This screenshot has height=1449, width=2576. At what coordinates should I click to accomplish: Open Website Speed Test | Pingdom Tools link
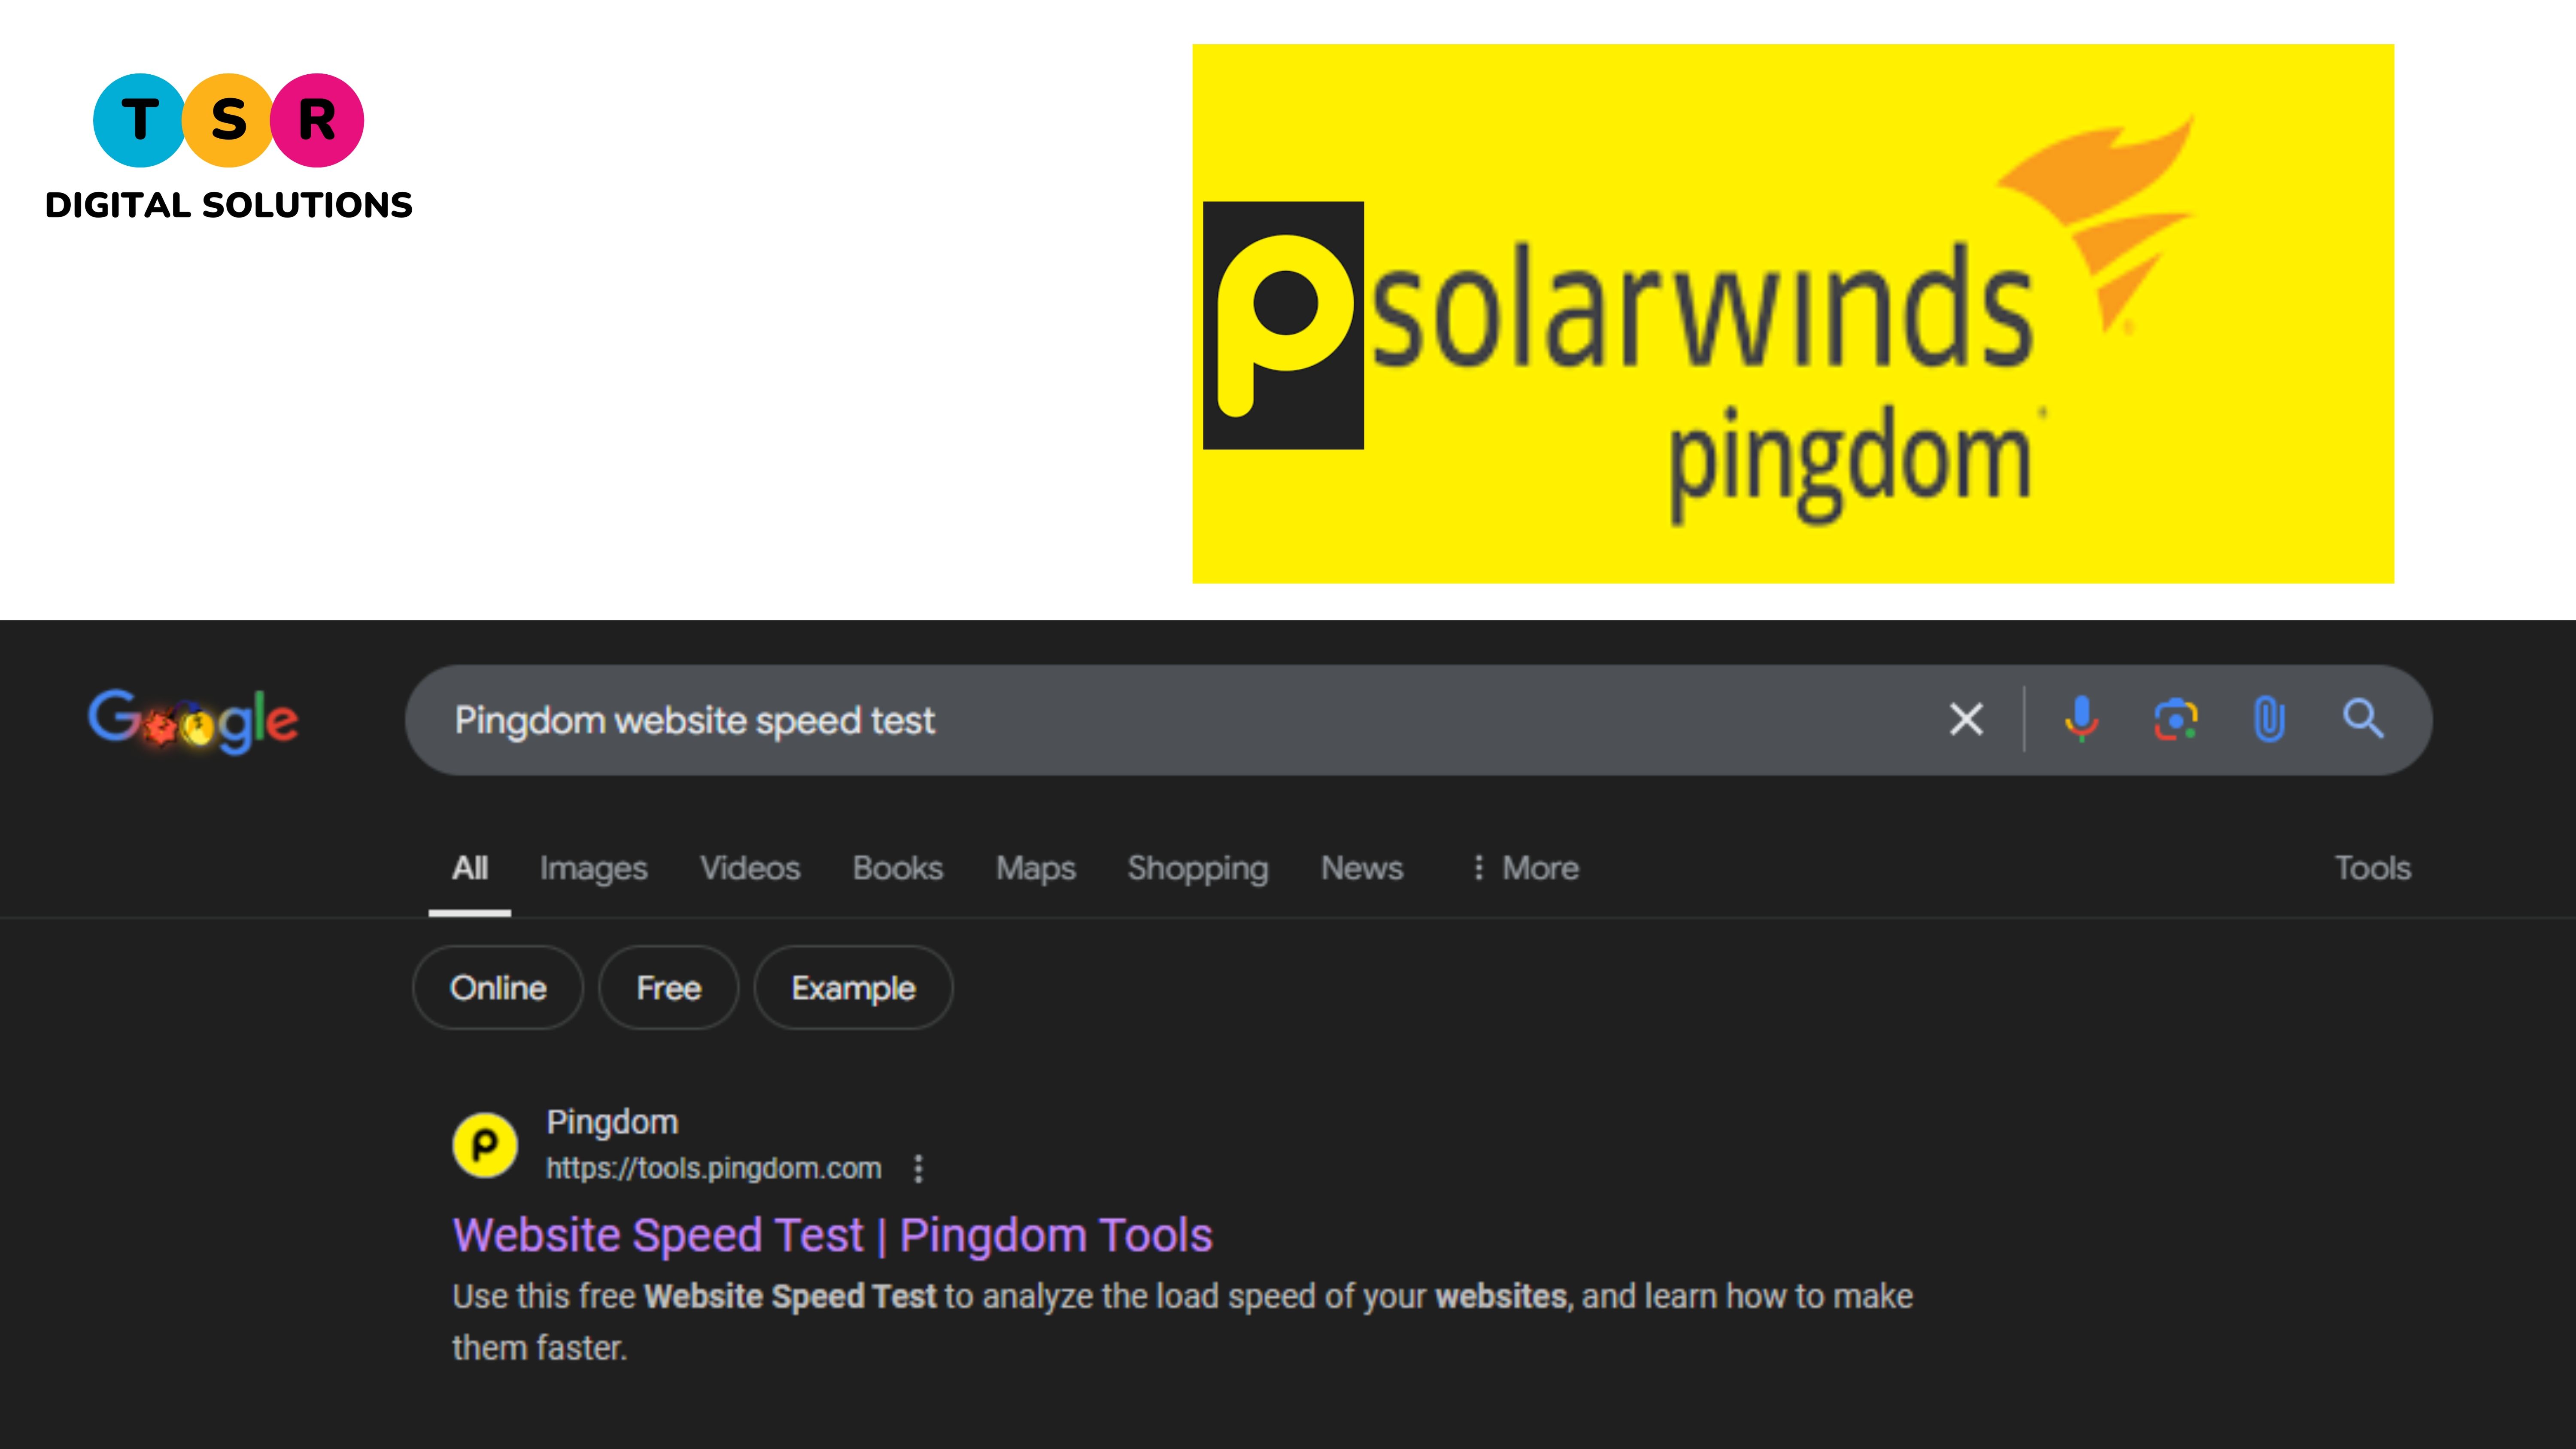coord(832,1235)
